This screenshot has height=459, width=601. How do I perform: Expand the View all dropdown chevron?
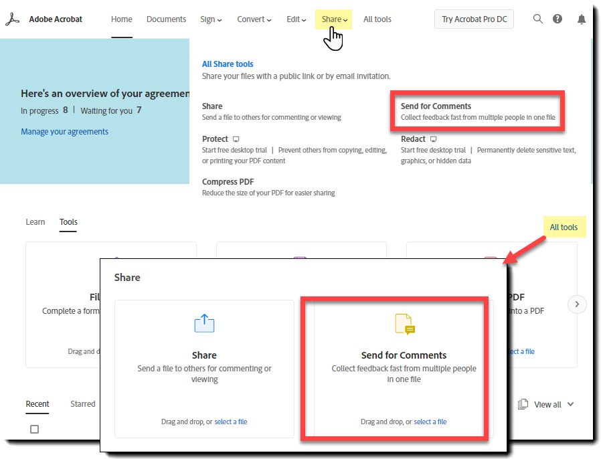click(x=570, y=404)
